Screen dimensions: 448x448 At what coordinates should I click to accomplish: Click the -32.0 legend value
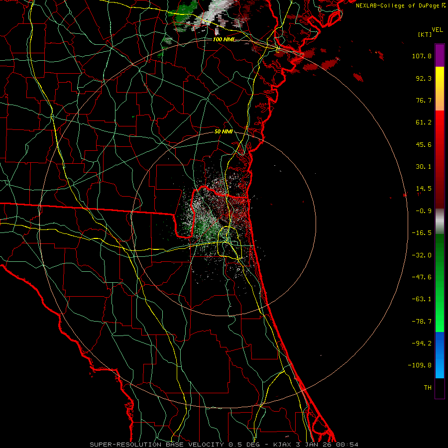click(422, 255)
